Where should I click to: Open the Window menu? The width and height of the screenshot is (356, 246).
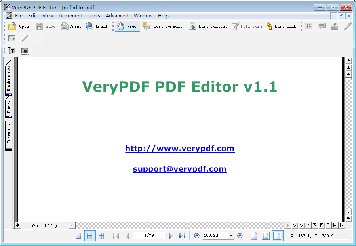pos(143,16)
